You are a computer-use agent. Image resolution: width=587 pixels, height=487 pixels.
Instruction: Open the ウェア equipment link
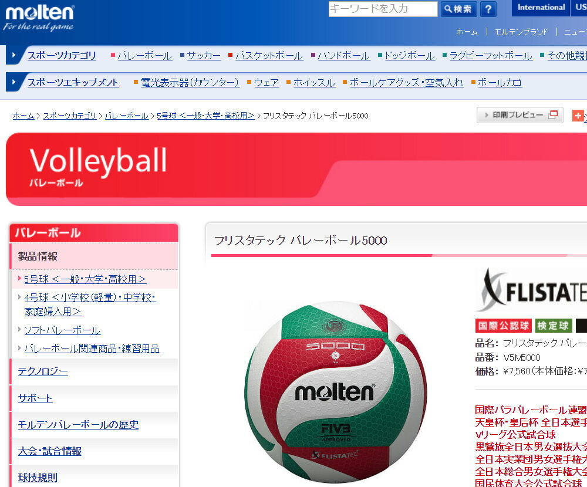click(x=266, y=83)
